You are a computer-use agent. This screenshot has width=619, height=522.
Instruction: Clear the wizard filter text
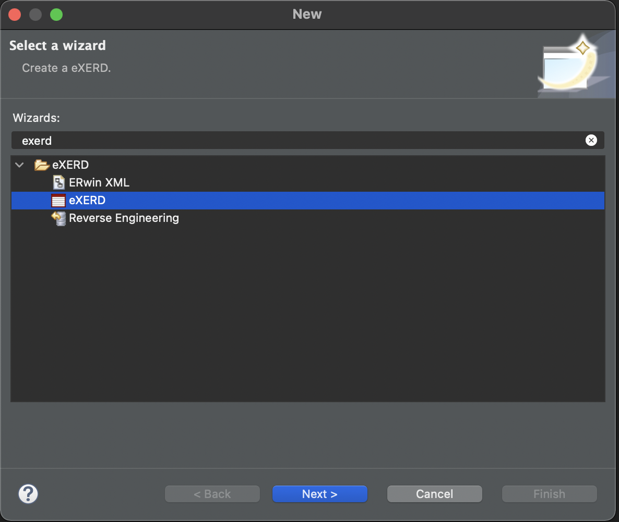point(591,140)
